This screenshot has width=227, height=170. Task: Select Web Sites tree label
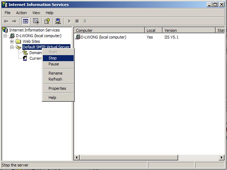31,41
